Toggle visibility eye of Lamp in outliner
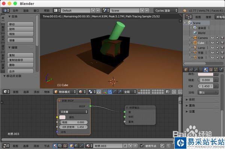 tap(213, 48)
